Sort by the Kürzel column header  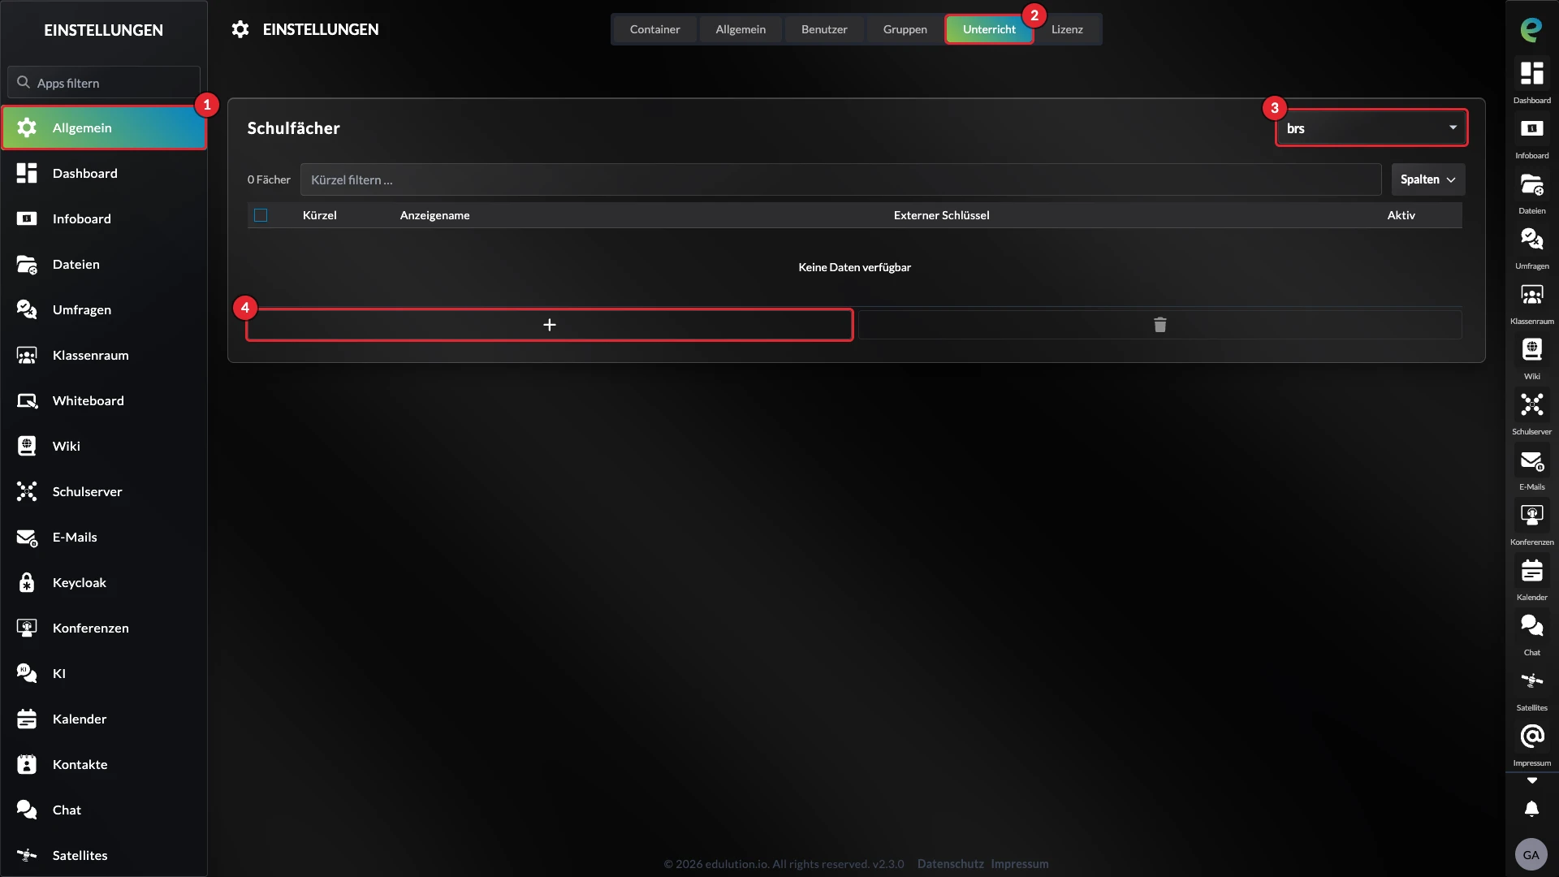pyautogui.click(x=319, y=215)
